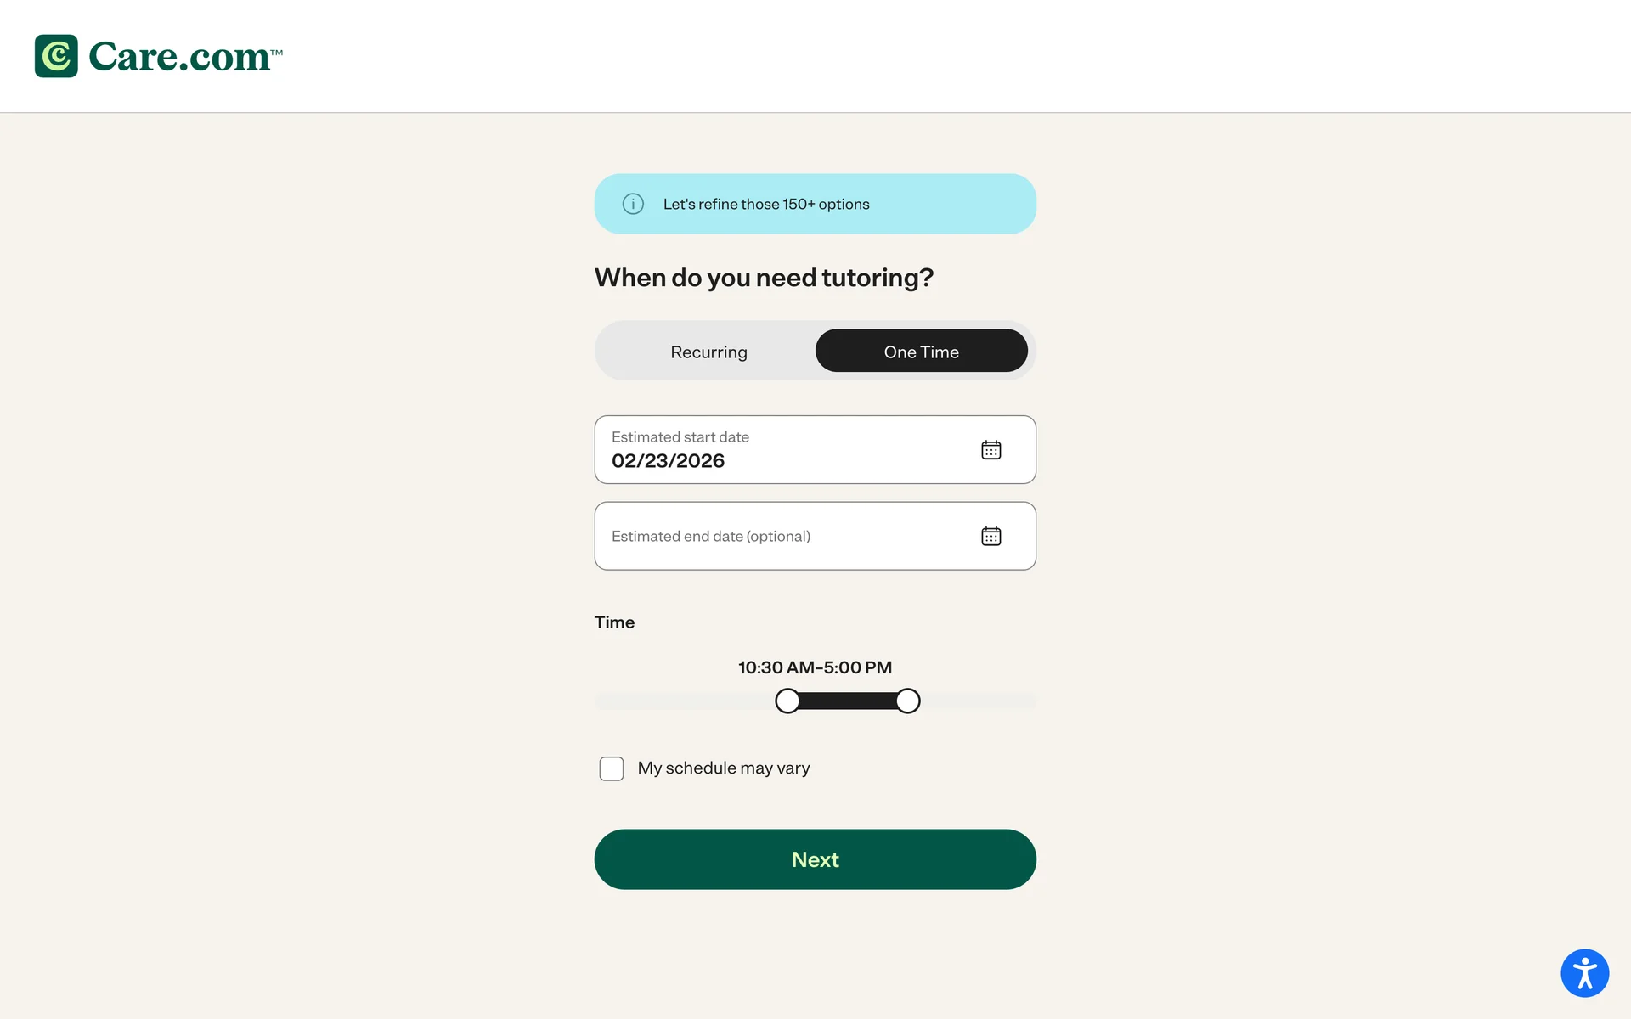This screenshot has height=1019, width=1631.
Task: Select the One Time schedule option
Action: pyautogui.click(x=921, y=351)
